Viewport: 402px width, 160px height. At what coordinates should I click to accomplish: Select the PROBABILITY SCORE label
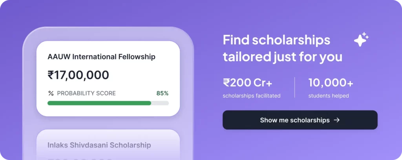pos(86,93)
